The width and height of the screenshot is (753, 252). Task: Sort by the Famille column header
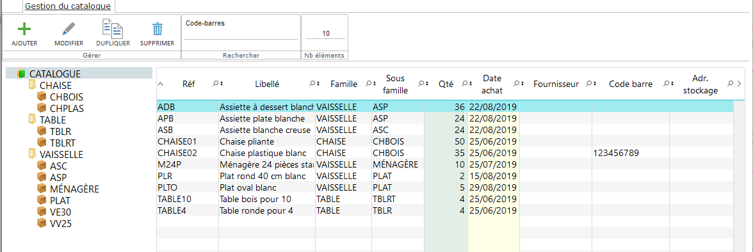pyautogui.click(x=344, y=84)
